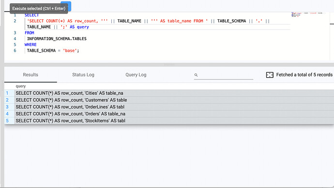The height and width of the screenshot is (188, 334).
Task: Click row number 1 in results grid
Action: (7, 93)
